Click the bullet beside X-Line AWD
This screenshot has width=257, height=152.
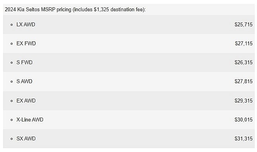12,120
